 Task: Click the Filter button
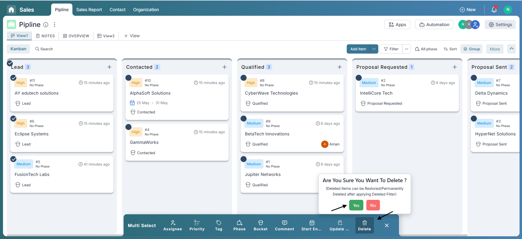pyautogui.click(x=391, y=49)
